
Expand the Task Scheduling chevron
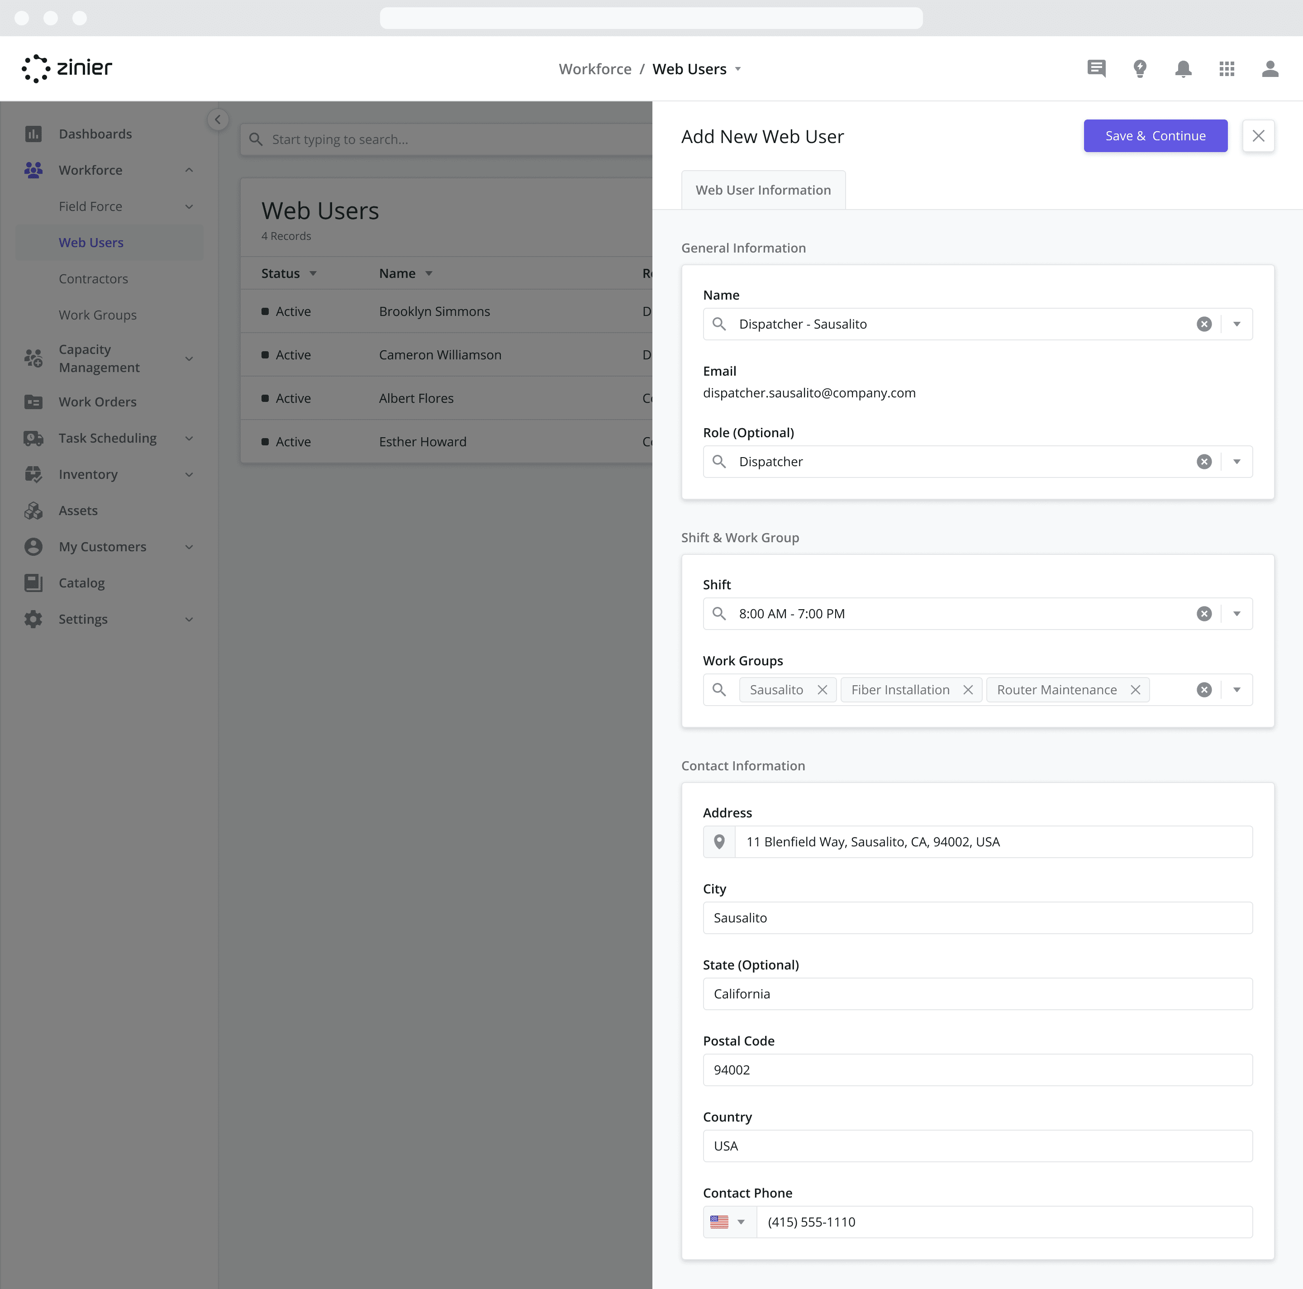189,438
